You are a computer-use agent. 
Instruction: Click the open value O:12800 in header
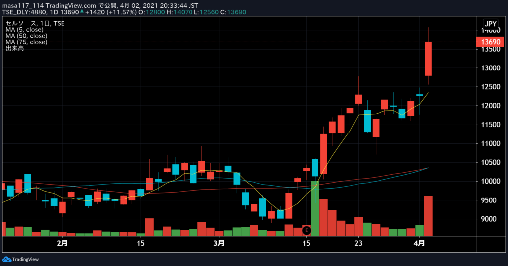tap(152, 12)
